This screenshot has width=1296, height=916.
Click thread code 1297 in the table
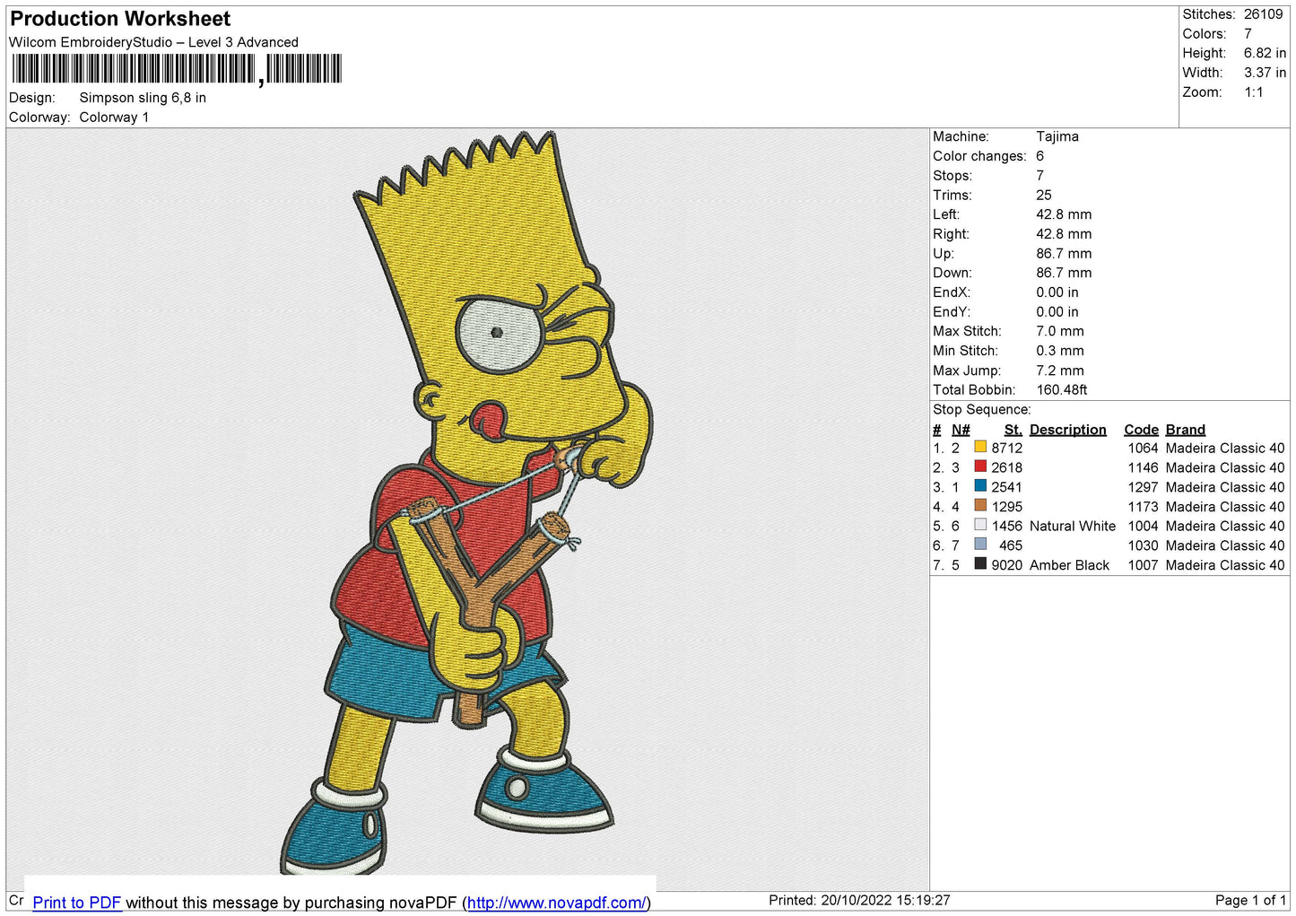pyautogui.click(x=1143, y=487)
